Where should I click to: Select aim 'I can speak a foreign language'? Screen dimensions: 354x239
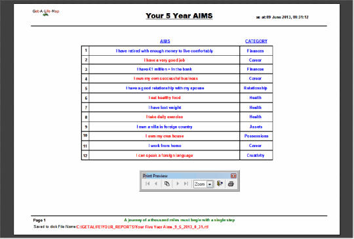tap(165, 156)
